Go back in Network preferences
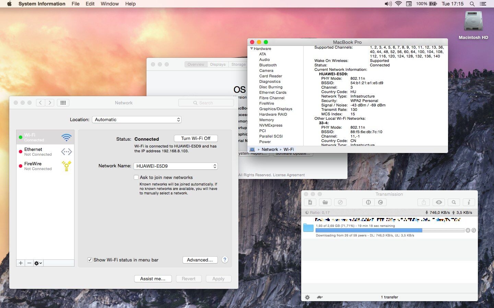 click(x=40, y=103)
